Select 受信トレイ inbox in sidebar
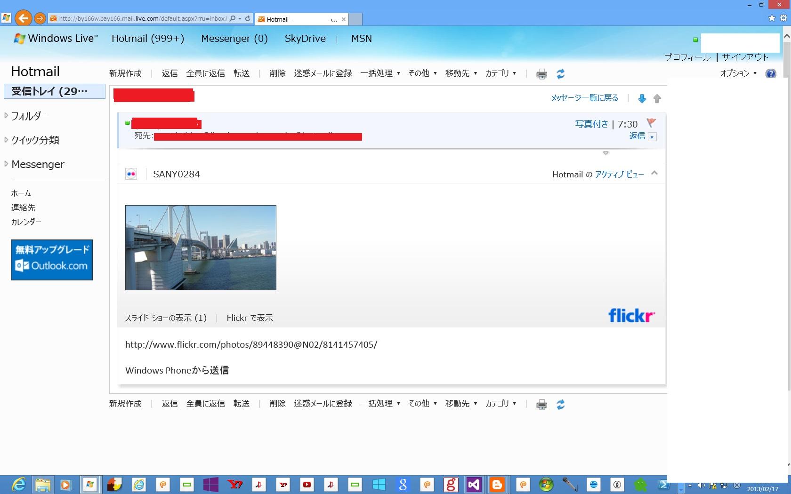This screenshot has width=791, height=494. pos(55,91)
